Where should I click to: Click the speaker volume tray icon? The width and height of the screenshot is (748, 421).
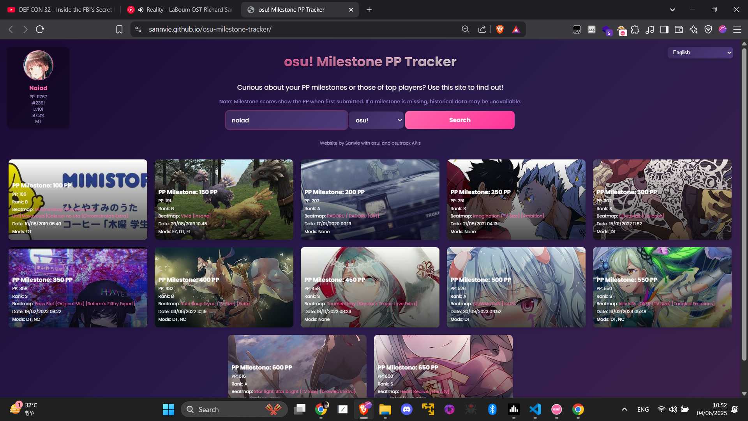[x=673, y=409]
